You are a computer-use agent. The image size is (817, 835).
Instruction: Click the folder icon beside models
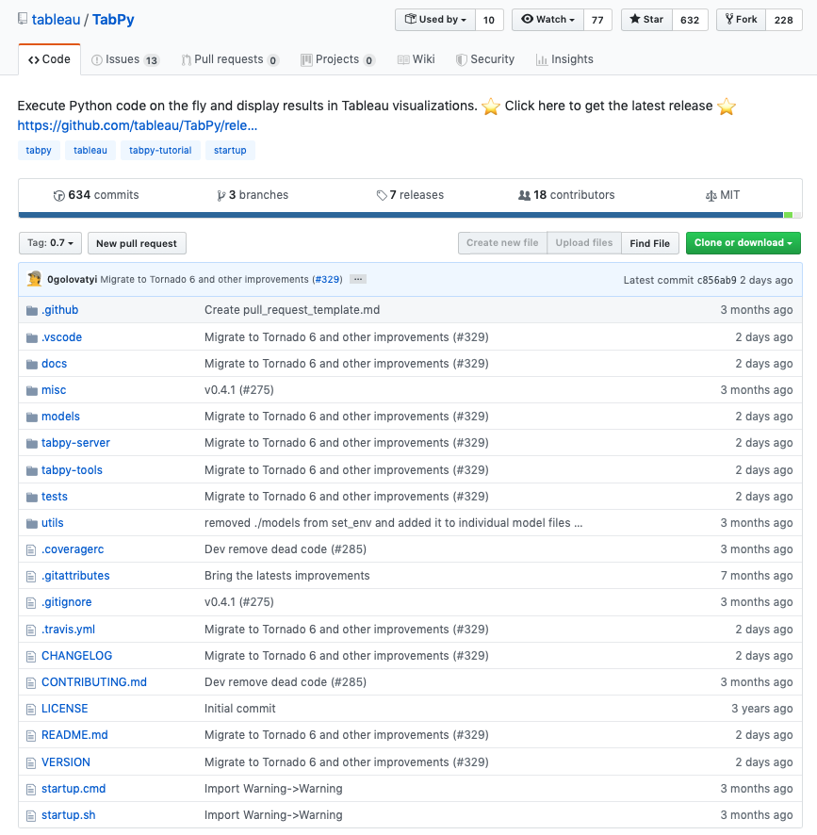point(32,417)
